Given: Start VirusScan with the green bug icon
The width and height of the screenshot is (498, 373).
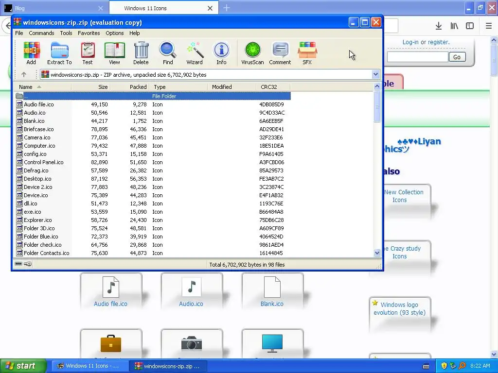Looking at the screenshot, I should 252,53.
